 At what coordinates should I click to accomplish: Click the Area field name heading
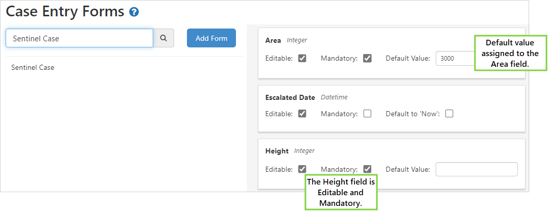point(274,40)
